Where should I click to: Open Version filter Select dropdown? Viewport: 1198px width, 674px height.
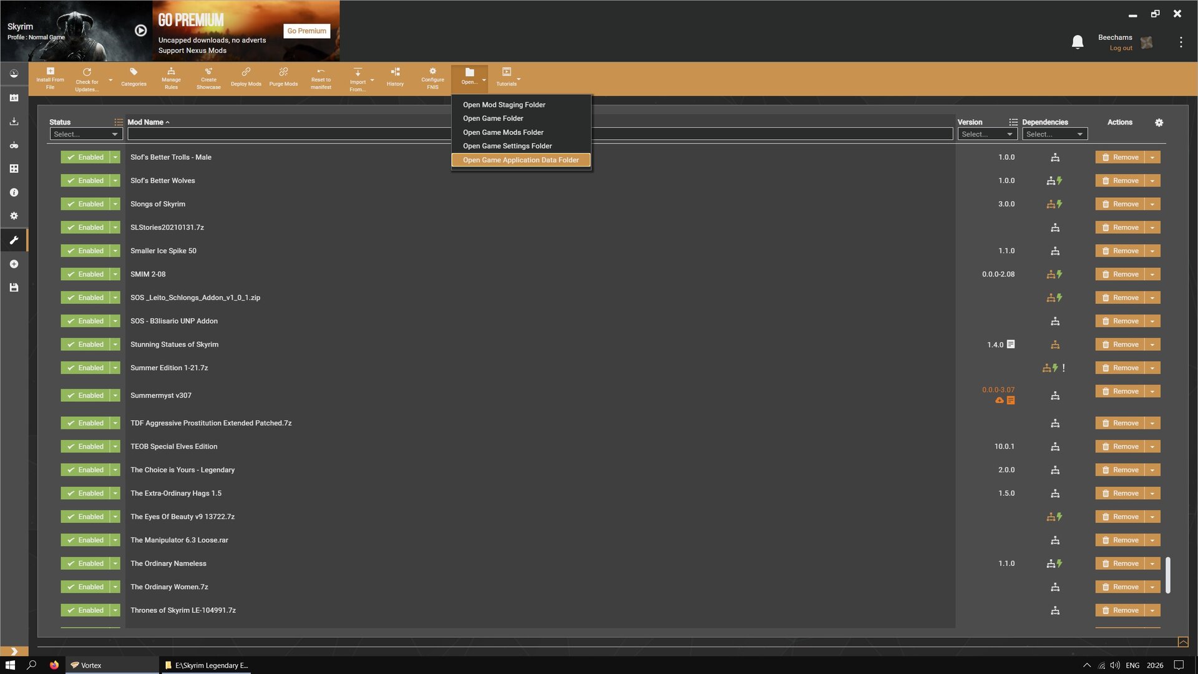(x=987, y=134)
